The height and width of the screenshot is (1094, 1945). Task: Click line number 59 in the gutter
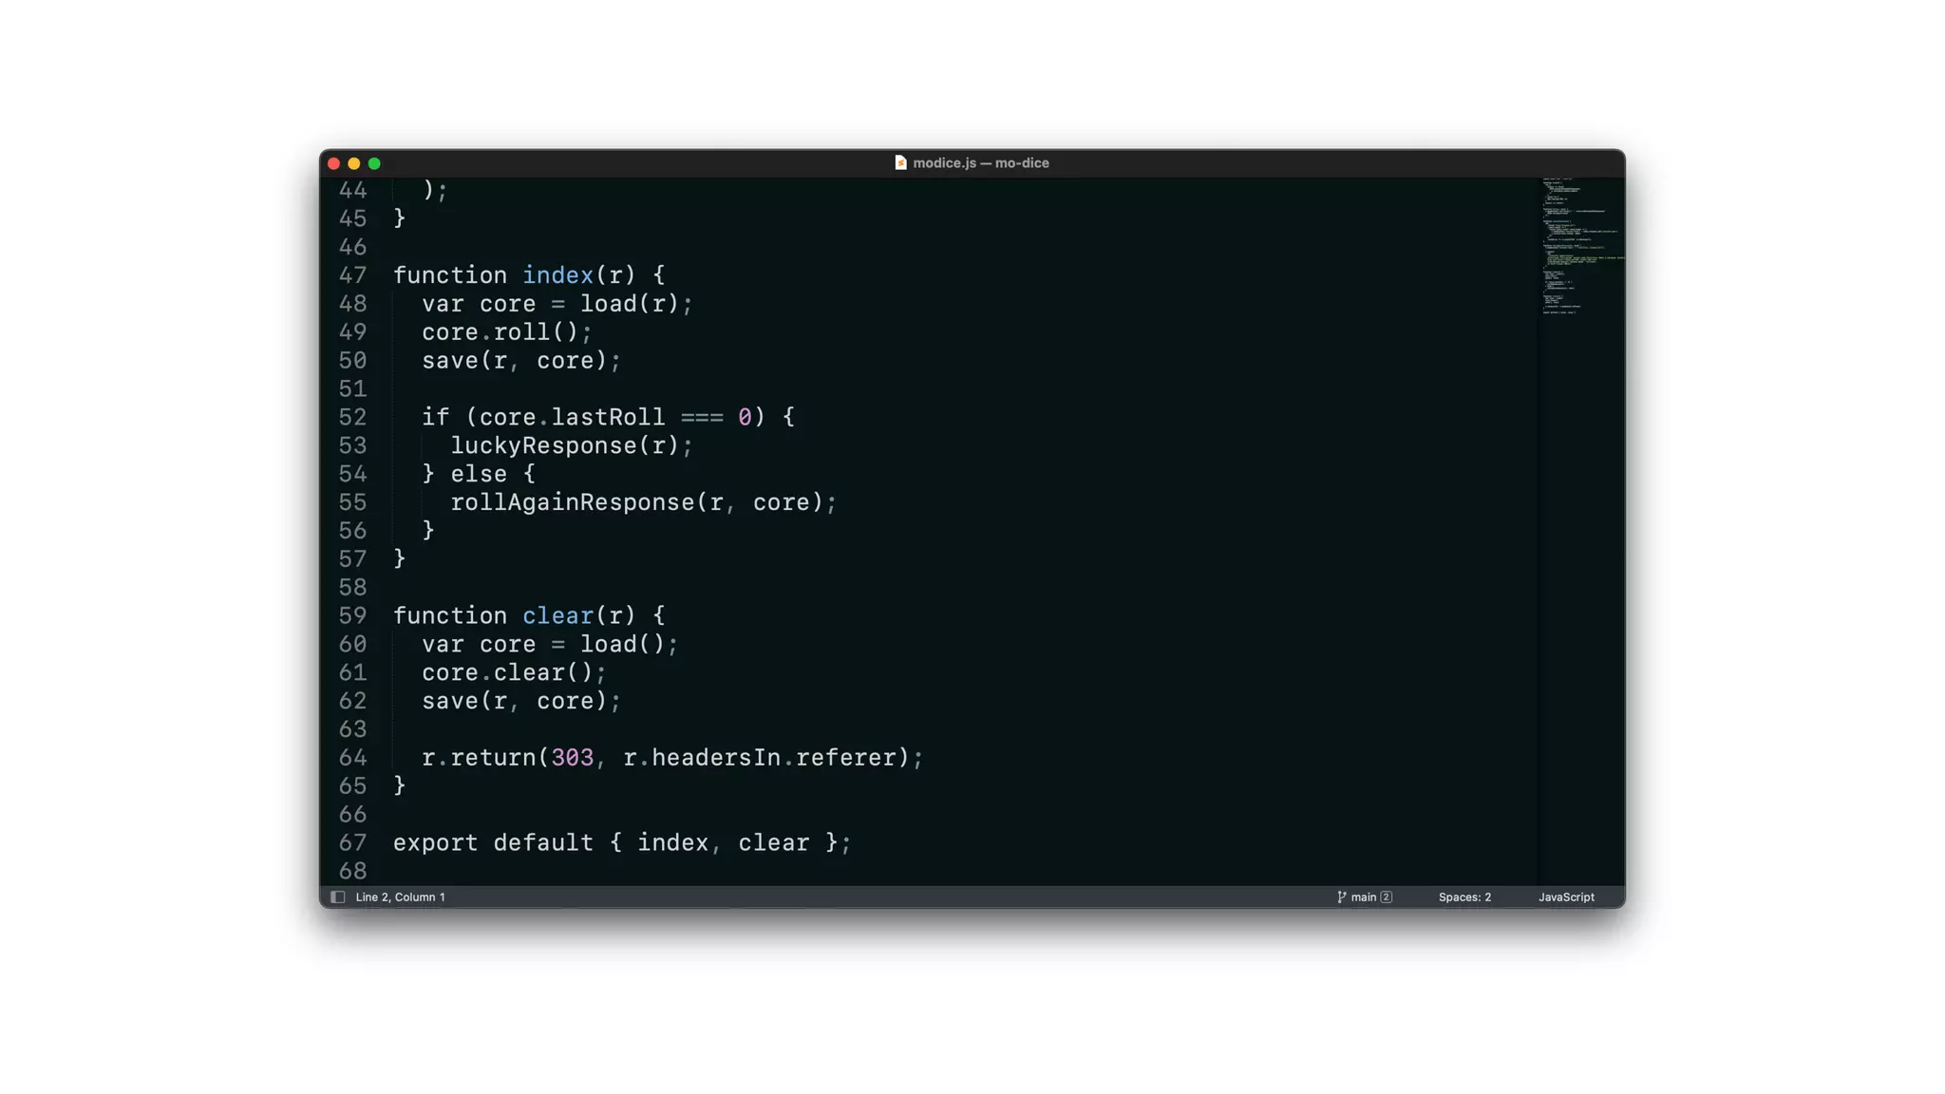click(352, 615)
